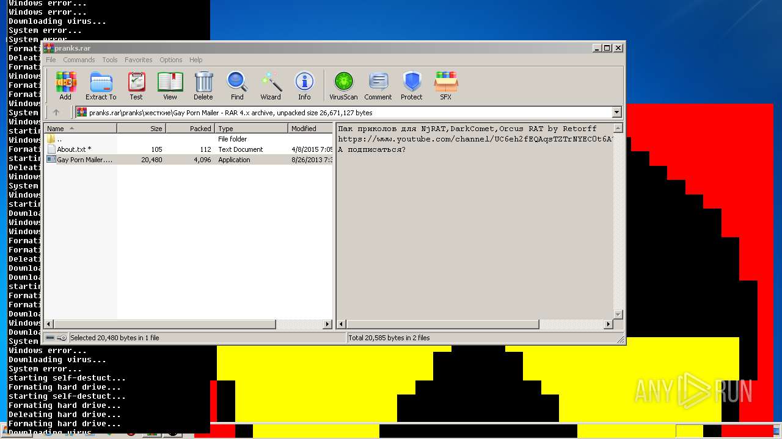The width and height of the screenshot is (782, 439).
Task: Expand the archive path dropdown
Action: coord(616,112)
